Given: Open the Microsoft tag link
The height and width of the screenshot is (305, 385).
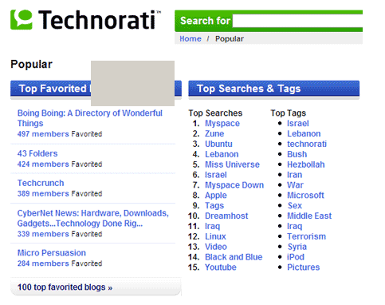Looking at the screenshot, I should [305, 196].
